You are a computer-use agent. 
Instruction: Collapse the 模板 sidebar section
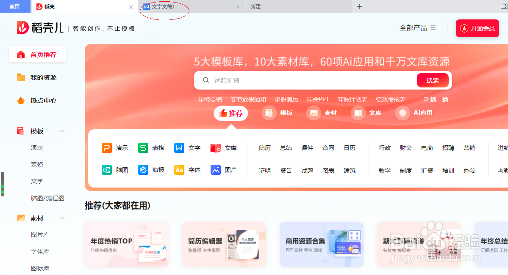(62, 131)
